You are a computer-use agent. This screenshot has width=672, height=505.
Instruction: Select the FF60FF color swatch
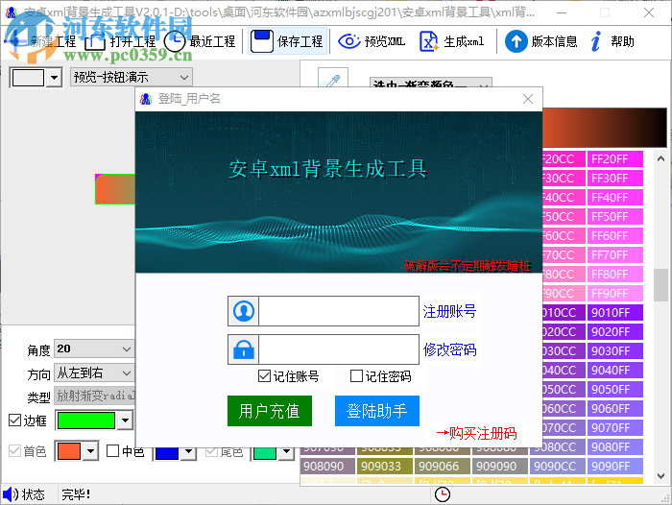coord(615,236)
